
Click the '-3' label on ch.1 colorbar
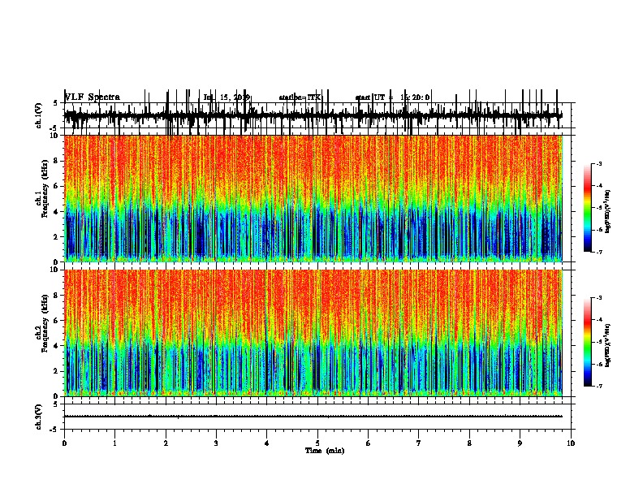[x=599, y=163]
